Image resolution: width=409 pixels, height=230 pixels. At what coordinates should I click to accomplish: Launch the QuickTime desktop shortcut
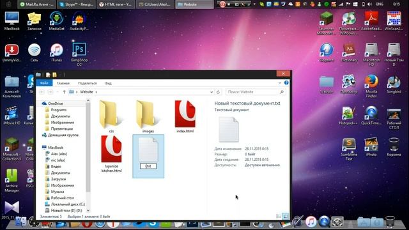371,116
